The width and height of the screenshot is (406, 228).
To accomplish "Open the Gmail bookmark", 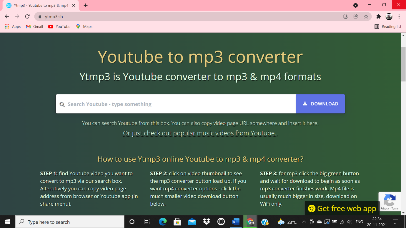I will 34,26.
